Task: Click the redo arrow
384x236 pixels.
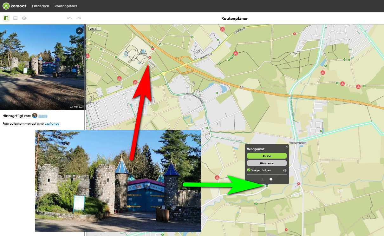Action: tap(79, 18)
